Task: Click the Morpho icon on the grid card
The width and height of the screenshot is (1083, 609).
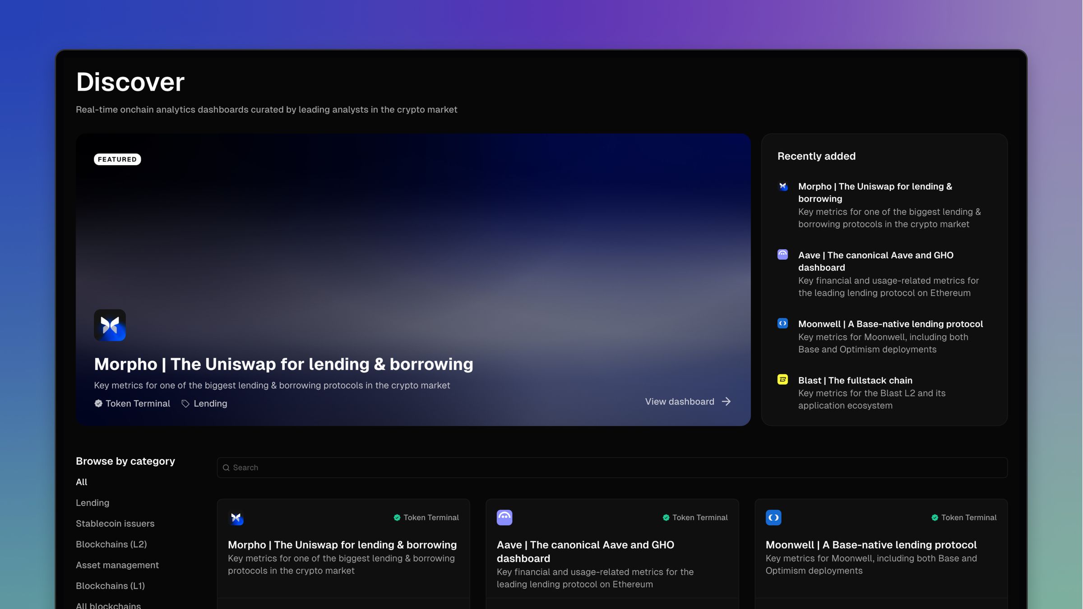Action: click(237, 518)
